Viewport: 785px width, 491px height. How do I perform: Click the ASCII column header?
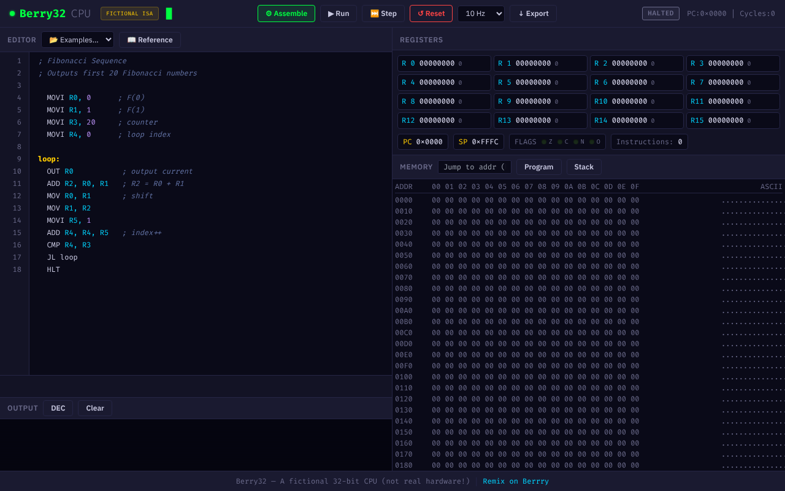772,187
